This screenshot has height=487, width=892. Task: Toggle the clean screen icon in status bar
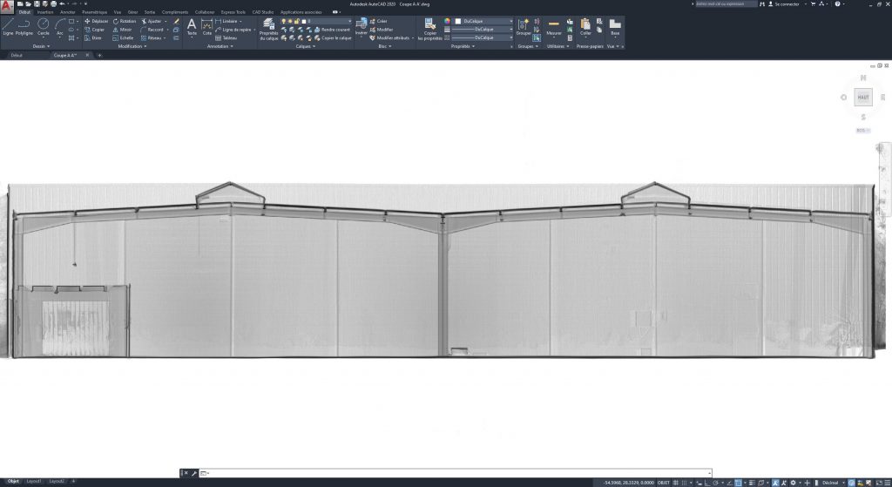pos(878,483)
